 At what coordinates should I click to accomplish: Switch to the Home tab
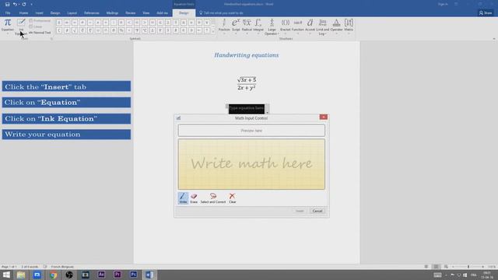point(23,13)
